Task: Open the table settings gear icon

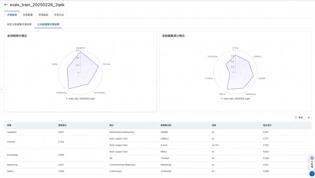Action: pyautogui.click(x=309, y=117)
